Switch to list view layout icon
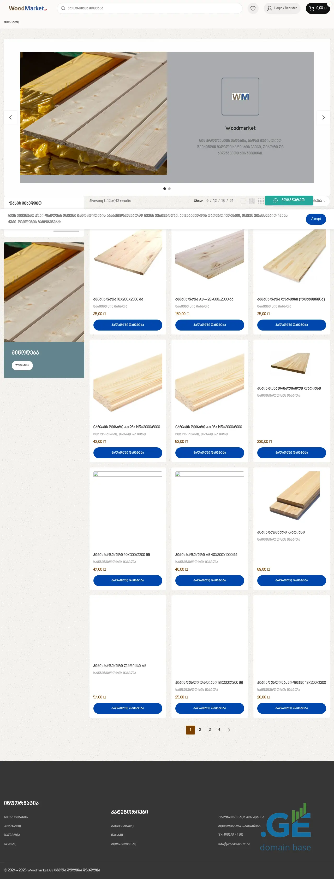The width and height of the screenshot is (334, 879). point(243,201)
